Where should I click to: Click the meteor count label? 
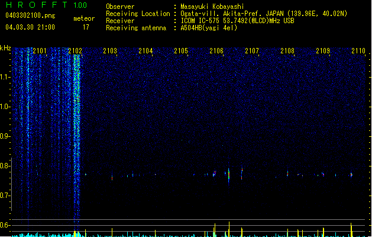pos(84,18)
